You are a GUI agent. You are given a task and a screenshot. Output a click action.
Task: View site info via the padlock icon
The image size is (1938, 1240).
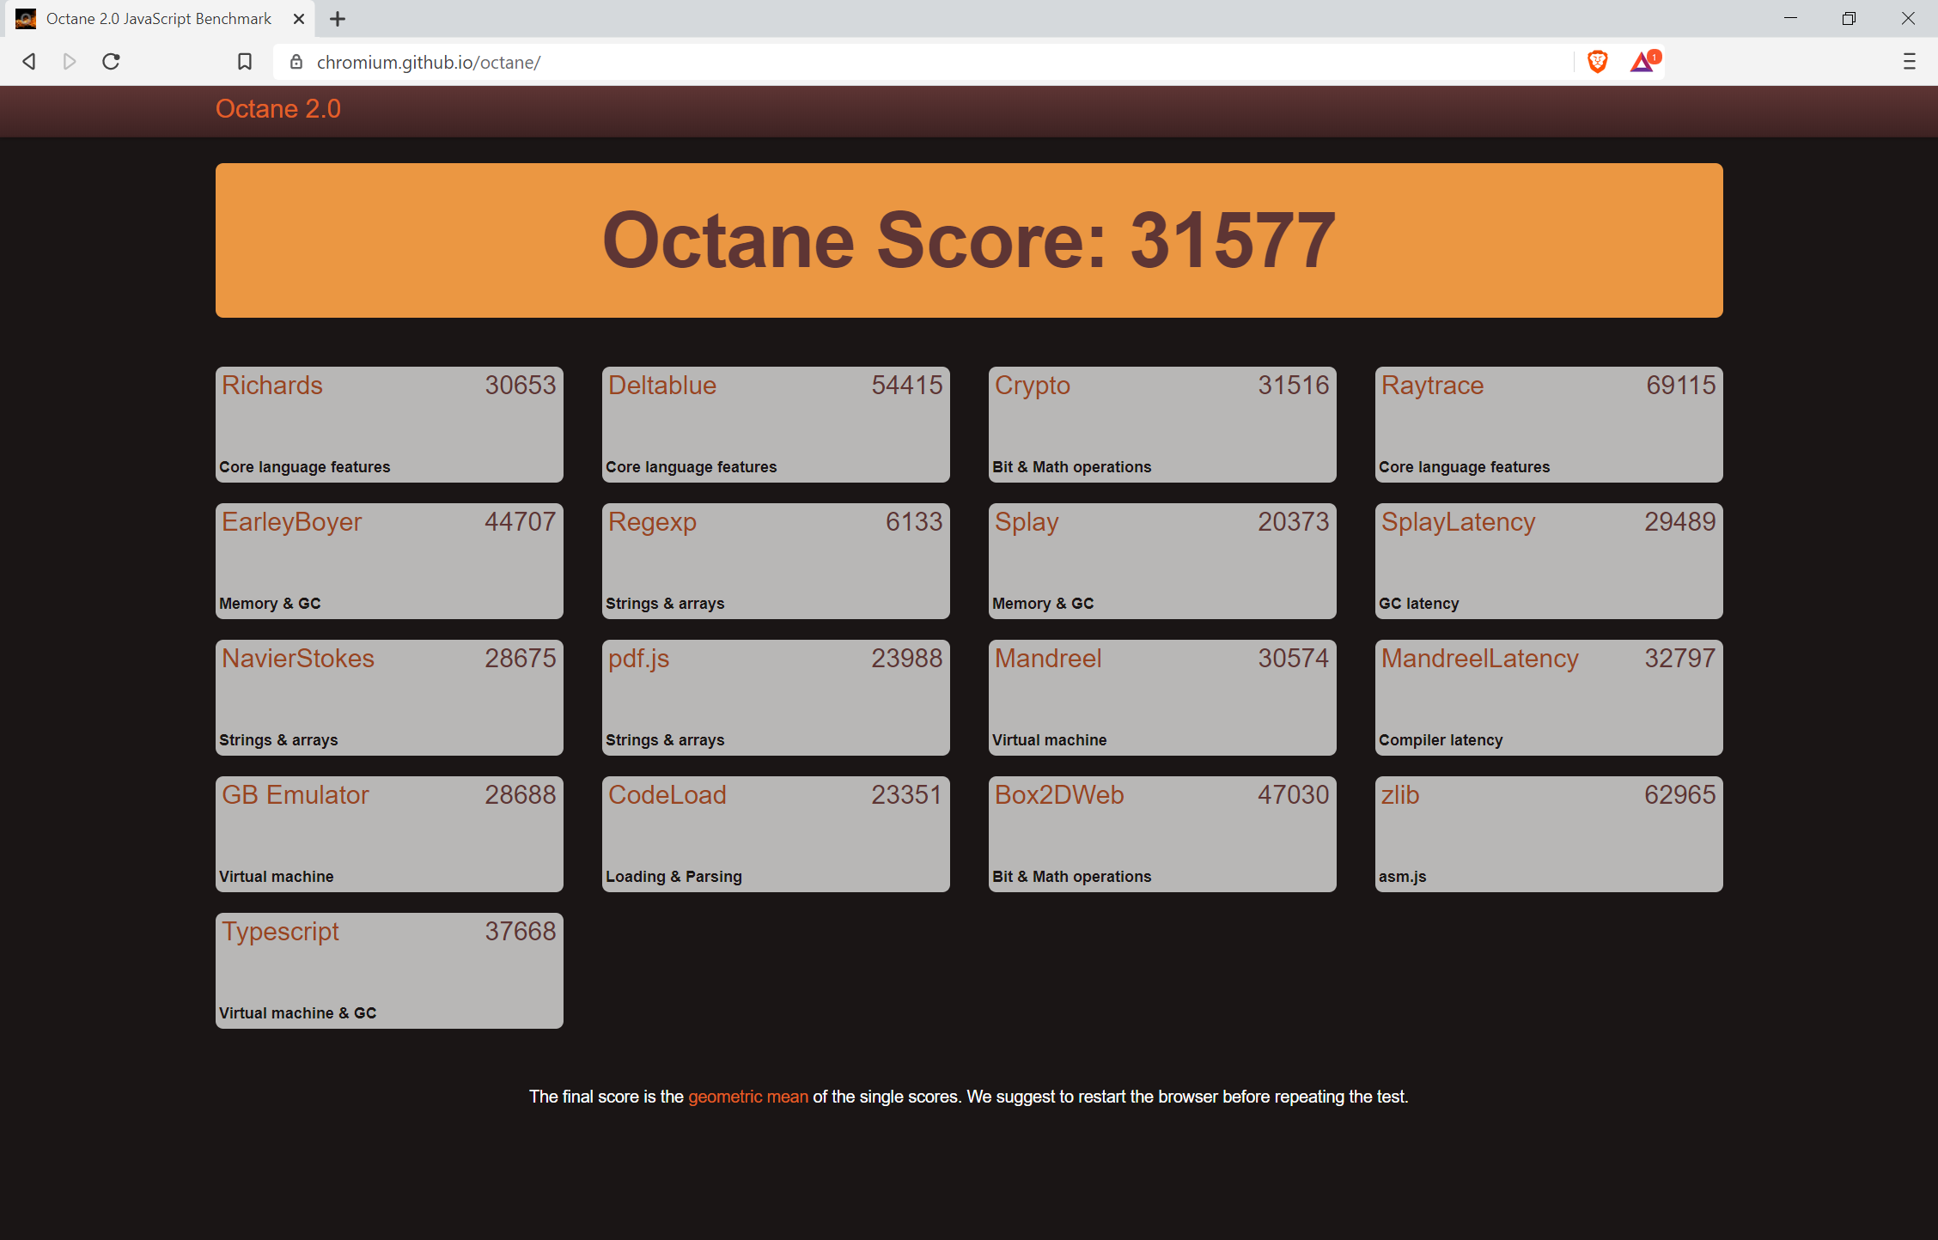point(296,62)
